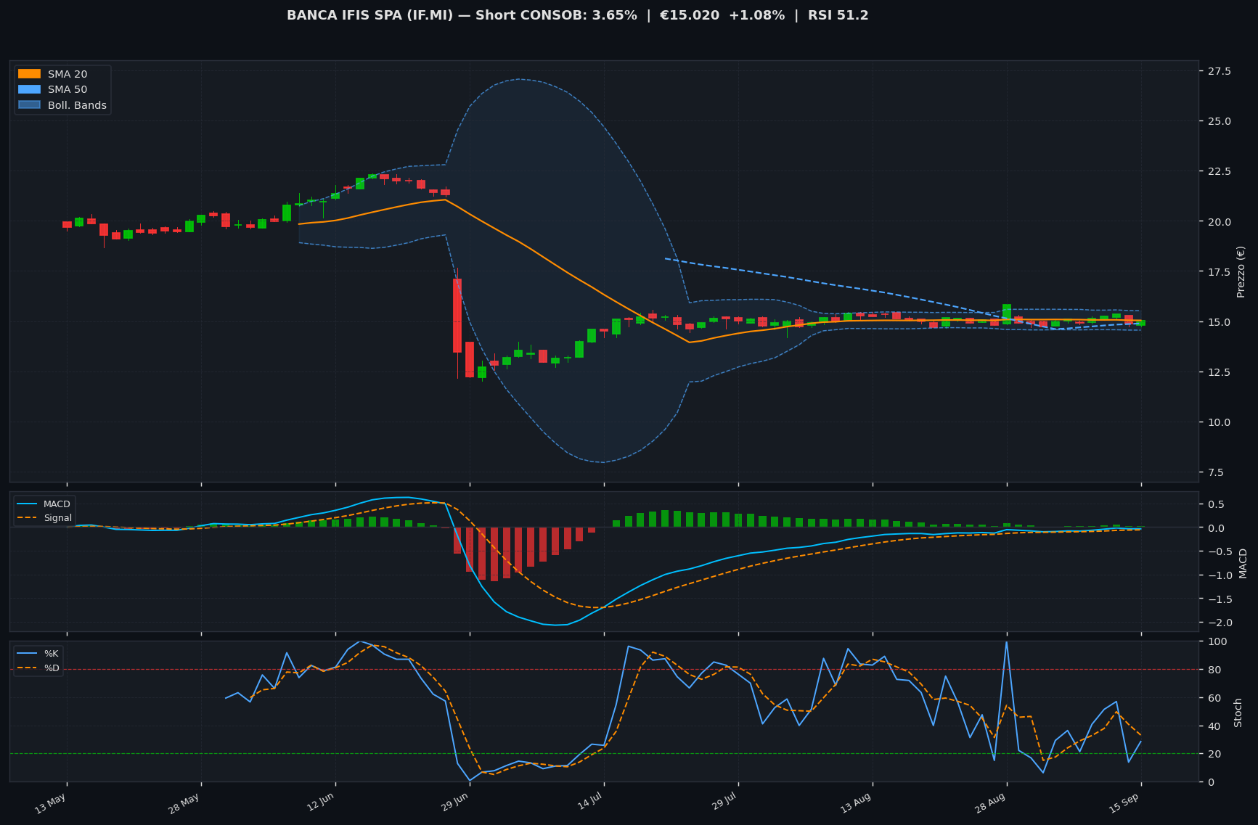Click the -2.0 MACD axis label

[1219, 623]
